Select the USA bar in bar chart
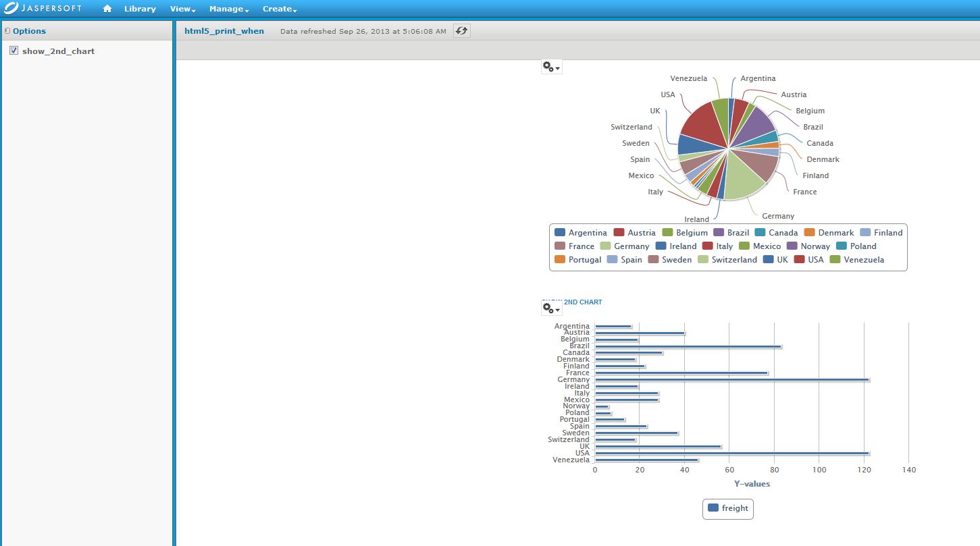The width and height of the screenshot is (980, 546). click(x=732, y=453)
